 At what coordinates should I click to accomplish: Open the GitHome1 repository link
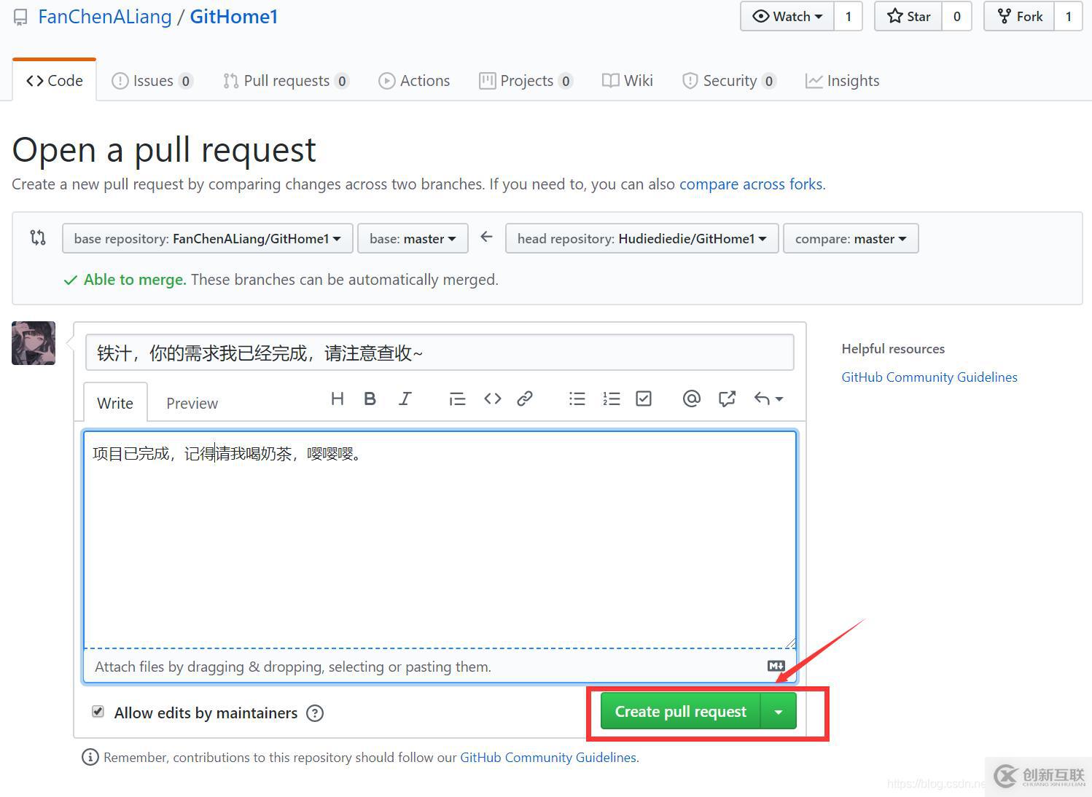(234, 17)
